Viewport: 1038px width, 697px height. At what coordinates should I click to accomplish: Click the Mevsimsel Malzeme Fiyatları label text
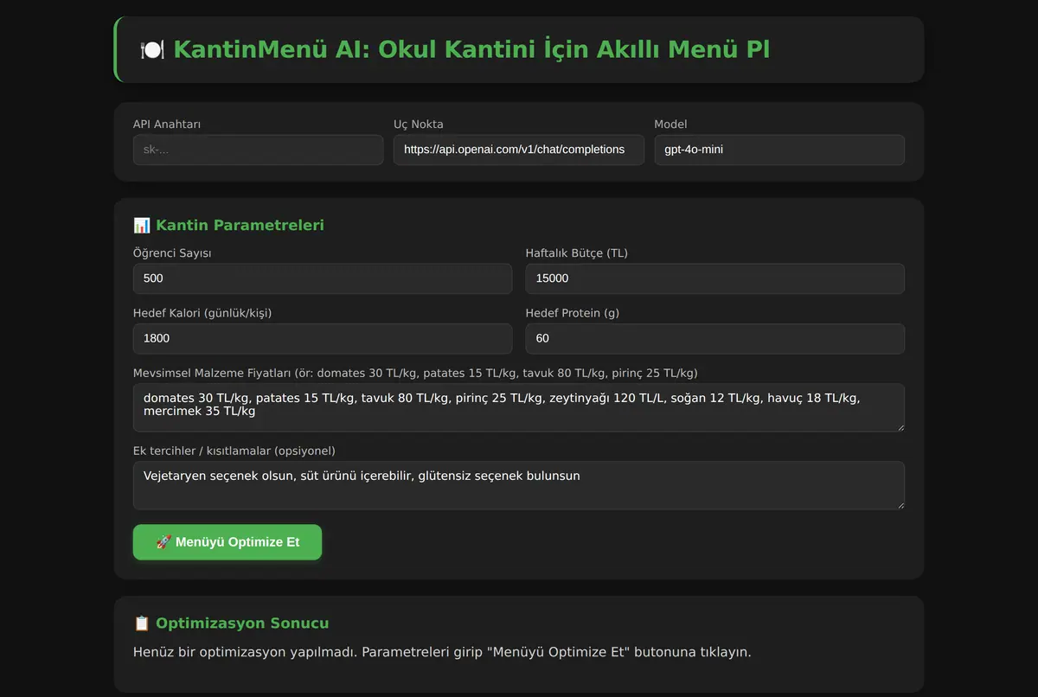coord(415,373)
